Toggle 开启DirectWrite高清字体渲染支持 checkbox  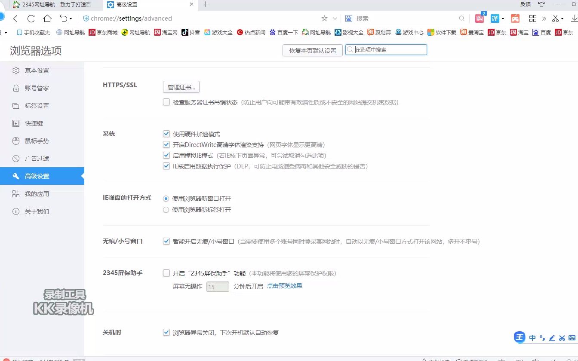pos(166,145)
